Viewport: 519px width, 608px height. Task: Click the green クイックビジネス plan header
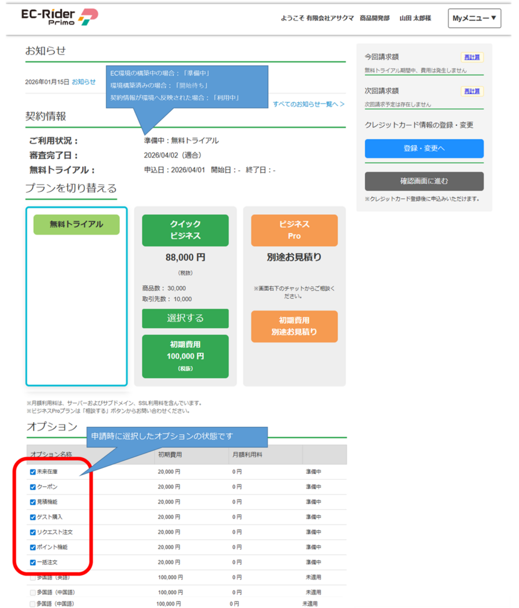click(x=185, y=230)
